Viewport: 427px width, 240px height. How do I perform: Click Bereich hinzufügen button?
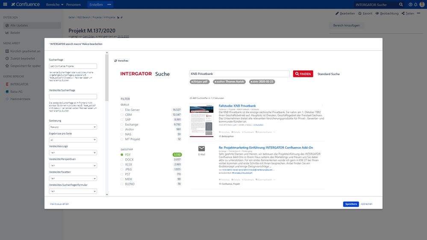click(346, 25)
